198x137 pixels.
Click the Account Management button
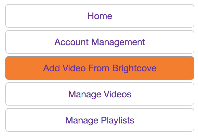[x=100, y=42]
